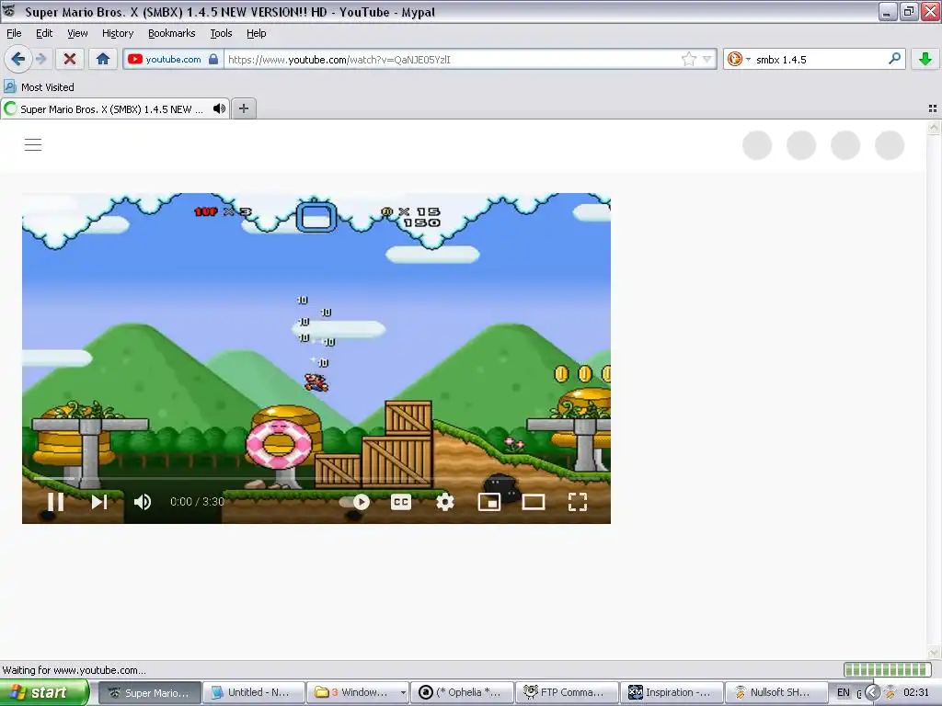This screenshot has height=706, width=942.
Task: Expand hidden tray icons arrow
Action: pos(872,692)
